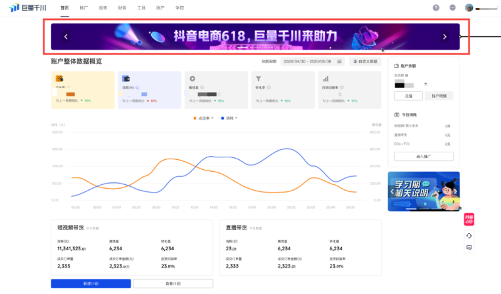
Task: Click info icon next to 消耗(元)
Action: [137, 88]
